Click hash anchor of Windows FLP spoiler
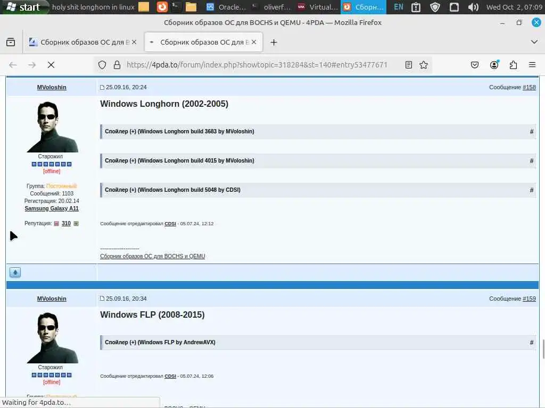This screenshot has height=408, width=545. tap(532, 343)
